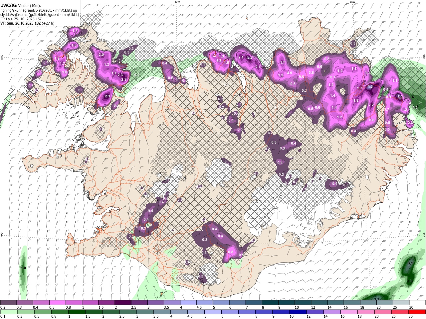Click the 'IT: Lau. 25. 10. 2025 15Z' line
426x319 pixels.
pos(21,19)
